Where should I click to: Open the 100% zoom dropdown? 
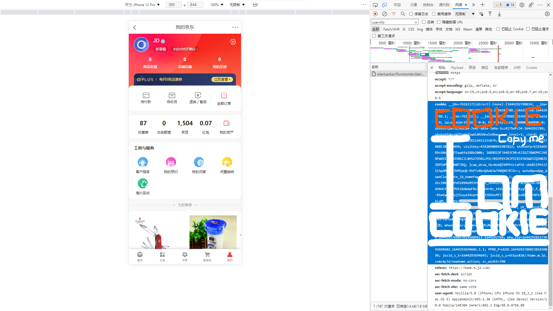point(217,5)
